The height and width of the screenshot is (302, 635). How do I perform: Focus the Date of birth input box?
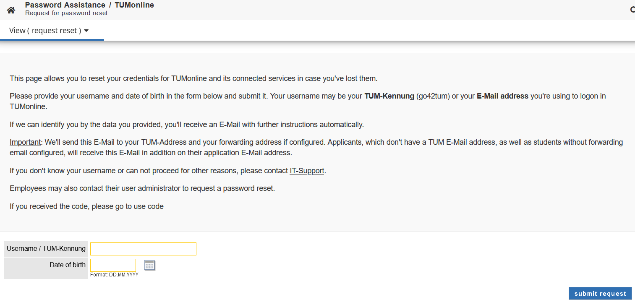[113, 265]
